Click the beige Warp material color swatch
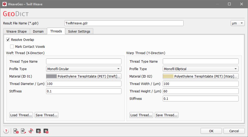248x137 pixels. coord(168,76)
